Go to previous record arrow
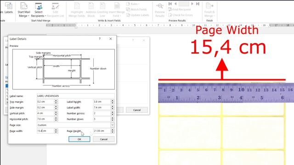Screen dimensions: 294x165 (175, 4)
